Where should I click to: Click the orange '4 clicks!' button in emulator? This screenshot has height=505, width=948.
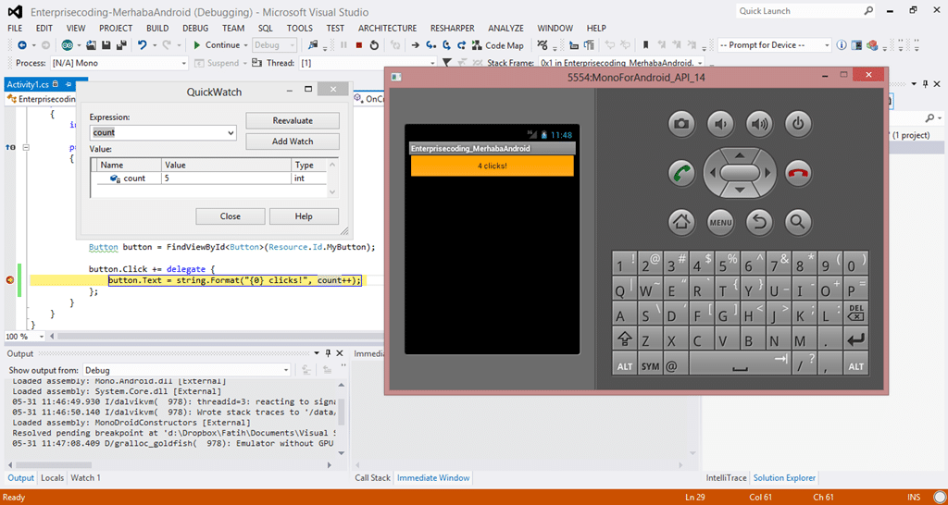pyautogui.click(x=493, y=166)
